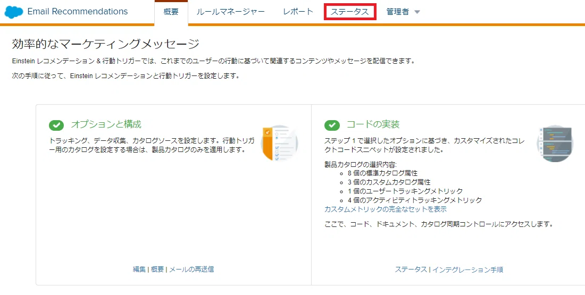Click the 編集 link in options card
585x295 pixels.
coord(139,269)
